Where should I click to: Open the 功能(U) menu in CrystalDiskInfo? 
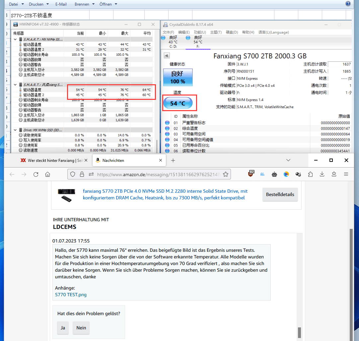200,32
